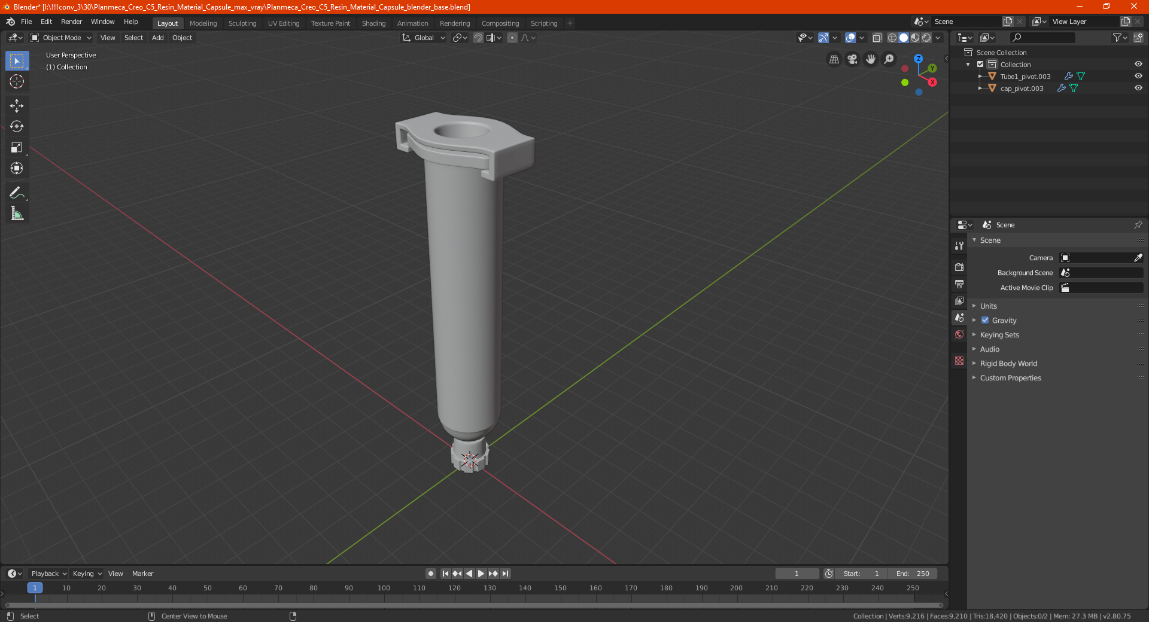Screen dimensions: 1149x622
Task: Click frame 100 on the timeline
Action: click(384, 588)
